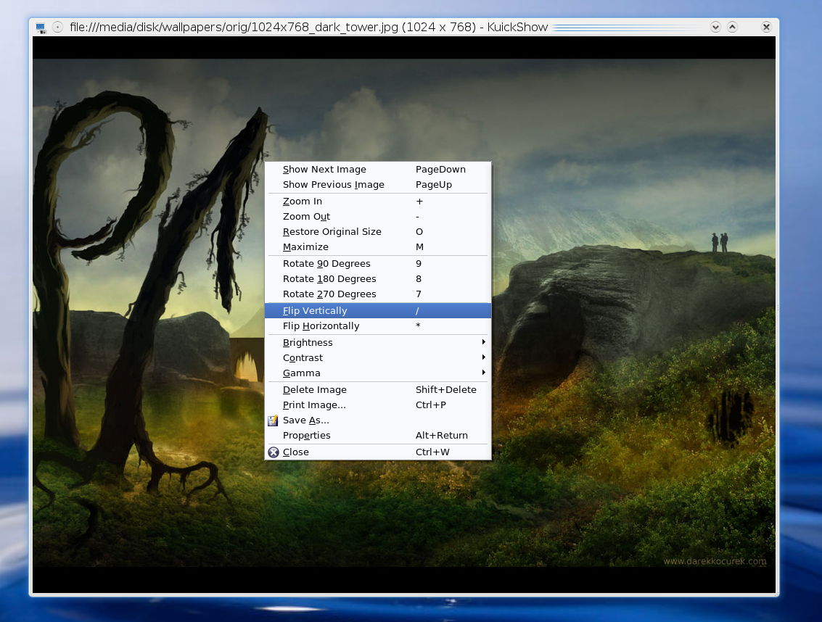The height and width of the screenshot is (622, 822).
Task: Select Zoom In from context menu
Action: 378,202
